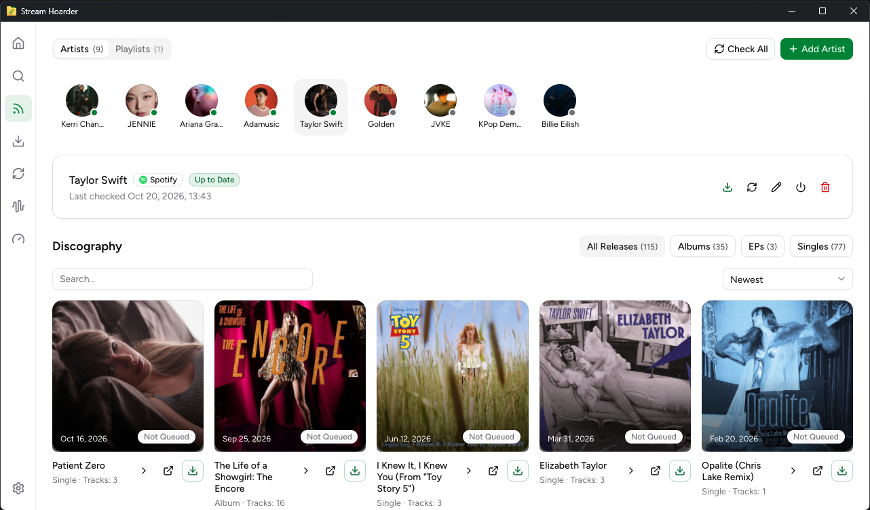Filter discography by Singles
This screenshot has height=510, width=870.
pyautogui.click(x=821, y=246)
